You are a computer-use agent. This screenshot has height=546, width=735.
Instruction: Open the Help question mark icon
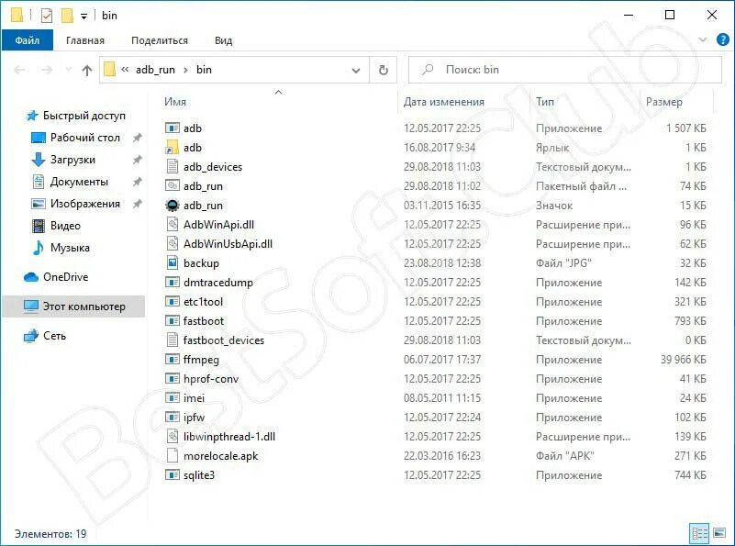pos(723,39)
